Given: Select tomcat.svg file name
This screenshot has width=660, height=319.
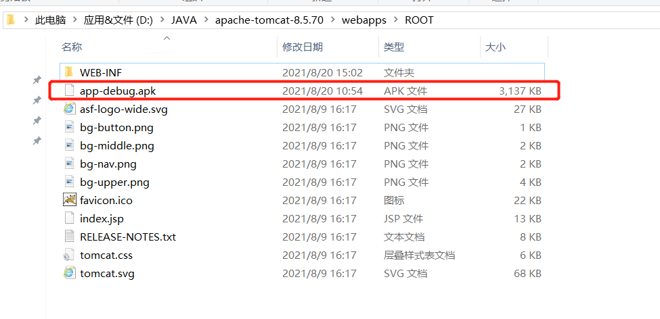Looking at the screenshot, I should (108, 274).
